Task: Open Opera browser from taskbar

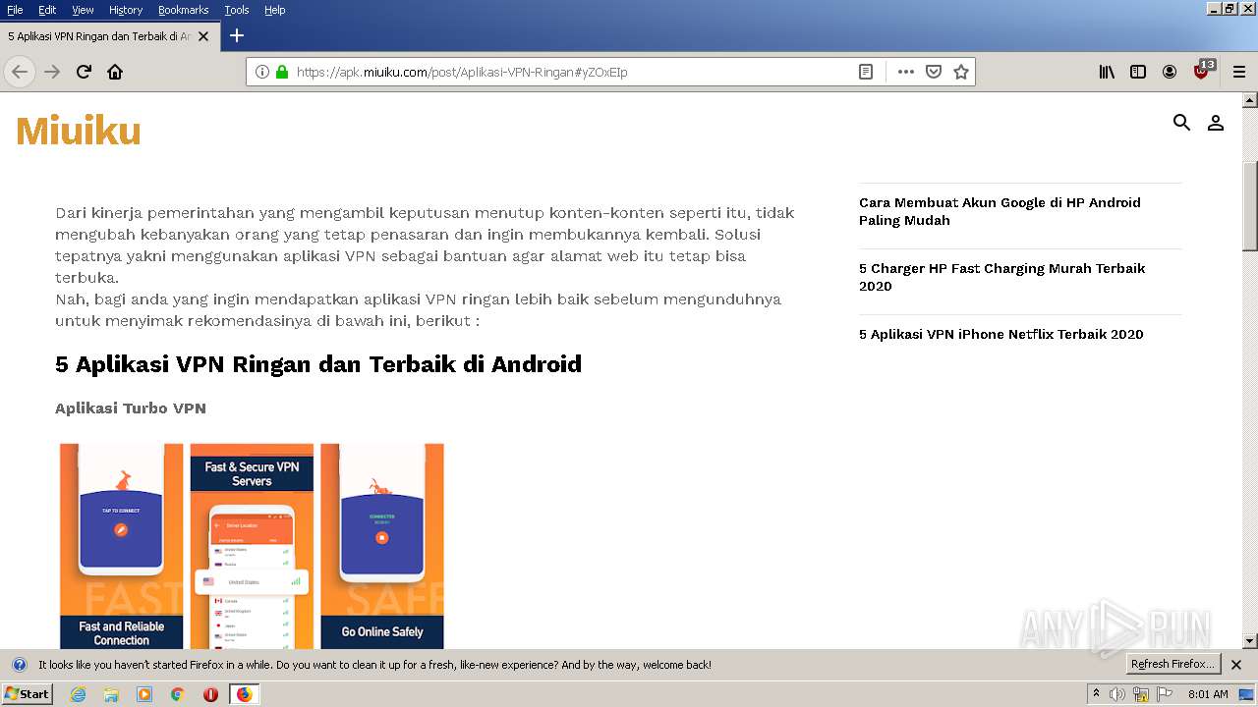Action: [x=210, y=694]
